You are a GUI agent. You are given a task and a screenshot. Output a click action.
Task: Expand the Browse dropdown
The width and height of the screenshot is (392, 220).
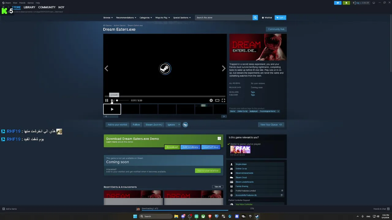coord(108,17)
